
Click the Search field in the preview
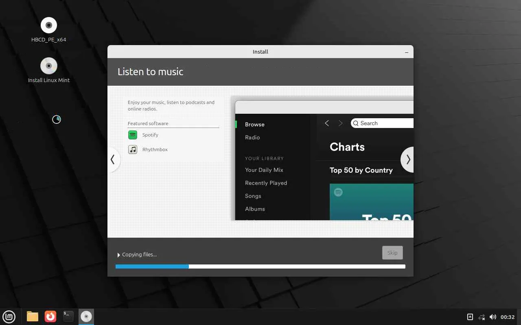(382, 123)
